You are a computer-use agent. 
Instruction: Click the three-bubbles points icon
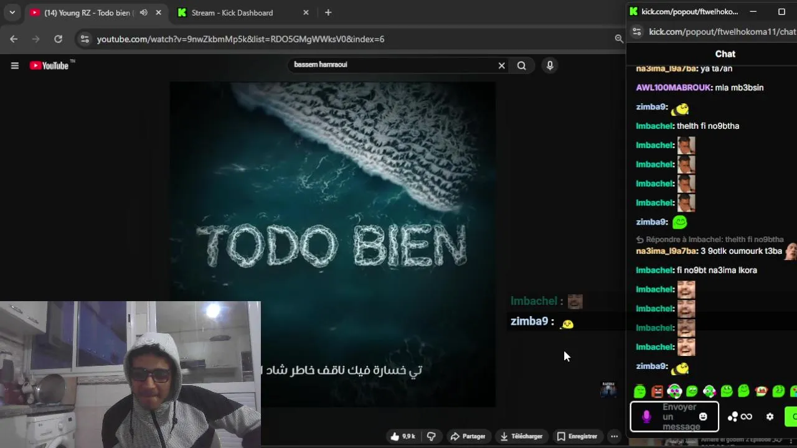[733, 417]
